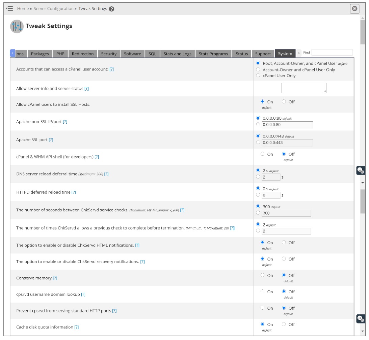Open help for cPanel user account access
This screenshot has width=369, height=340.
[111, 69]
